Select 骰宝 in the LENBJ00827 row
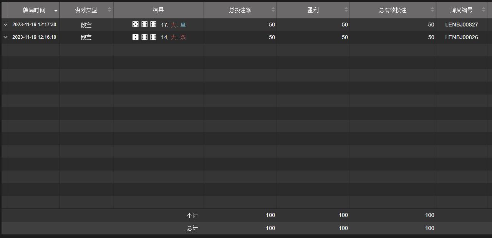The width and height of the screenshot is (492, 238). (86, 25)
